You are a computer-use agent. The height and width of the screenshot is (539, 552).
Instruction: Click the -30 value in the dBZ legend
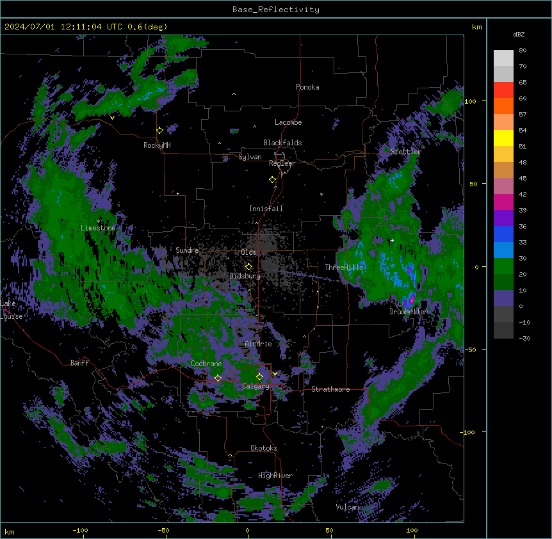[x=524, y=338]
